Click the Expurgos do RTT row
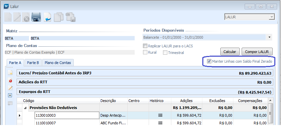The width and height of the screenshot is (281, 126). (145, 92)
